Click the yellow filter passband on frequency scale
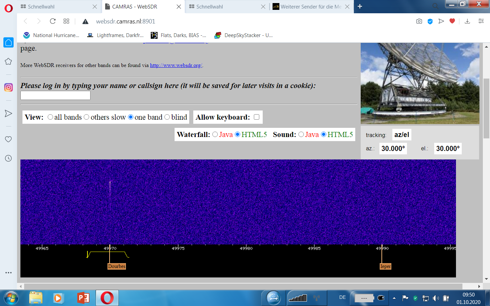 tap(108, 254)
